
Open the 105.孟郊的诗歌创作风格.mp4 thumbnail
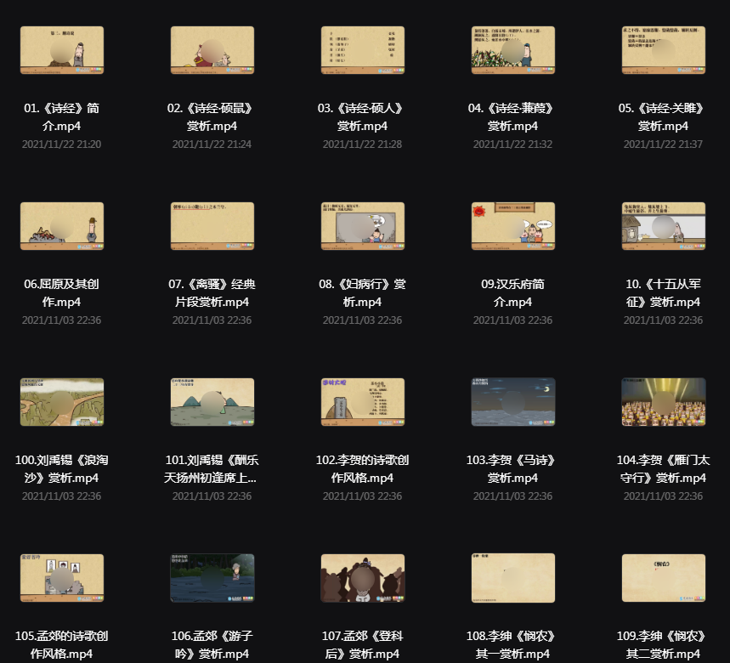[x=62, y=578]
